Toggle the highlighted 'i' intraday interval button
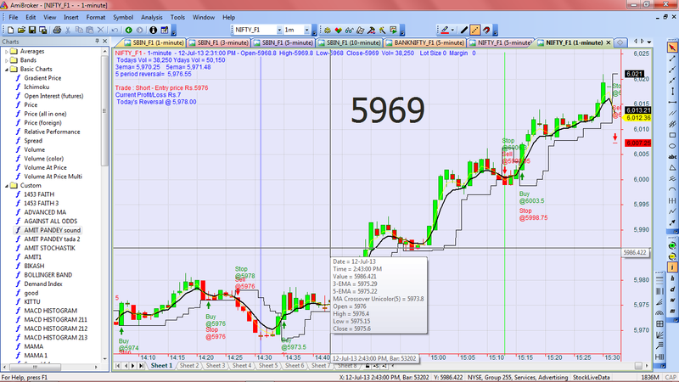 (x=672, y=267)
